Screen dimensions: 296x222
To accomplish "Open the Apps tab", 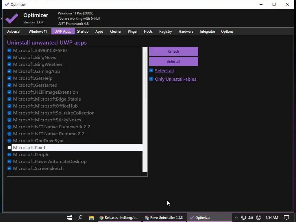I will click(x=99, y=32).
